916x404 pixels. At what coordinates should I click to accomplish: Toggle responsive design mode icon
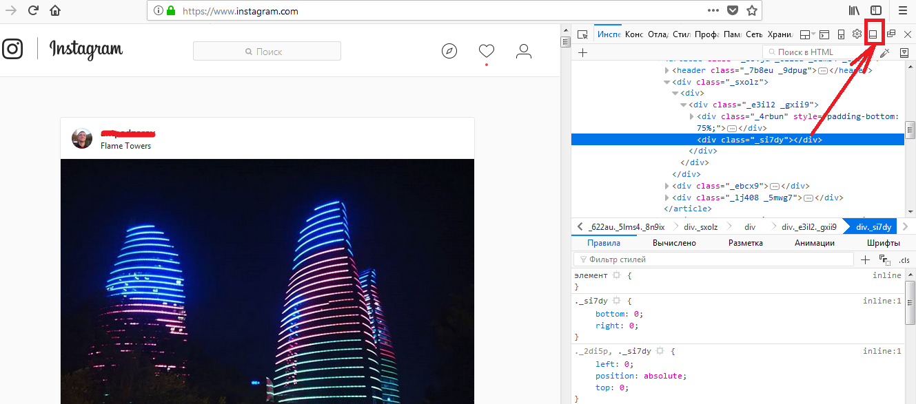click(841, 34)
